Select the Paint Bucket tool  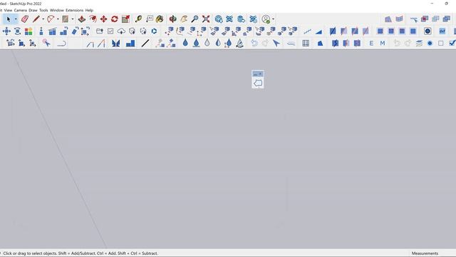[160, 19]
